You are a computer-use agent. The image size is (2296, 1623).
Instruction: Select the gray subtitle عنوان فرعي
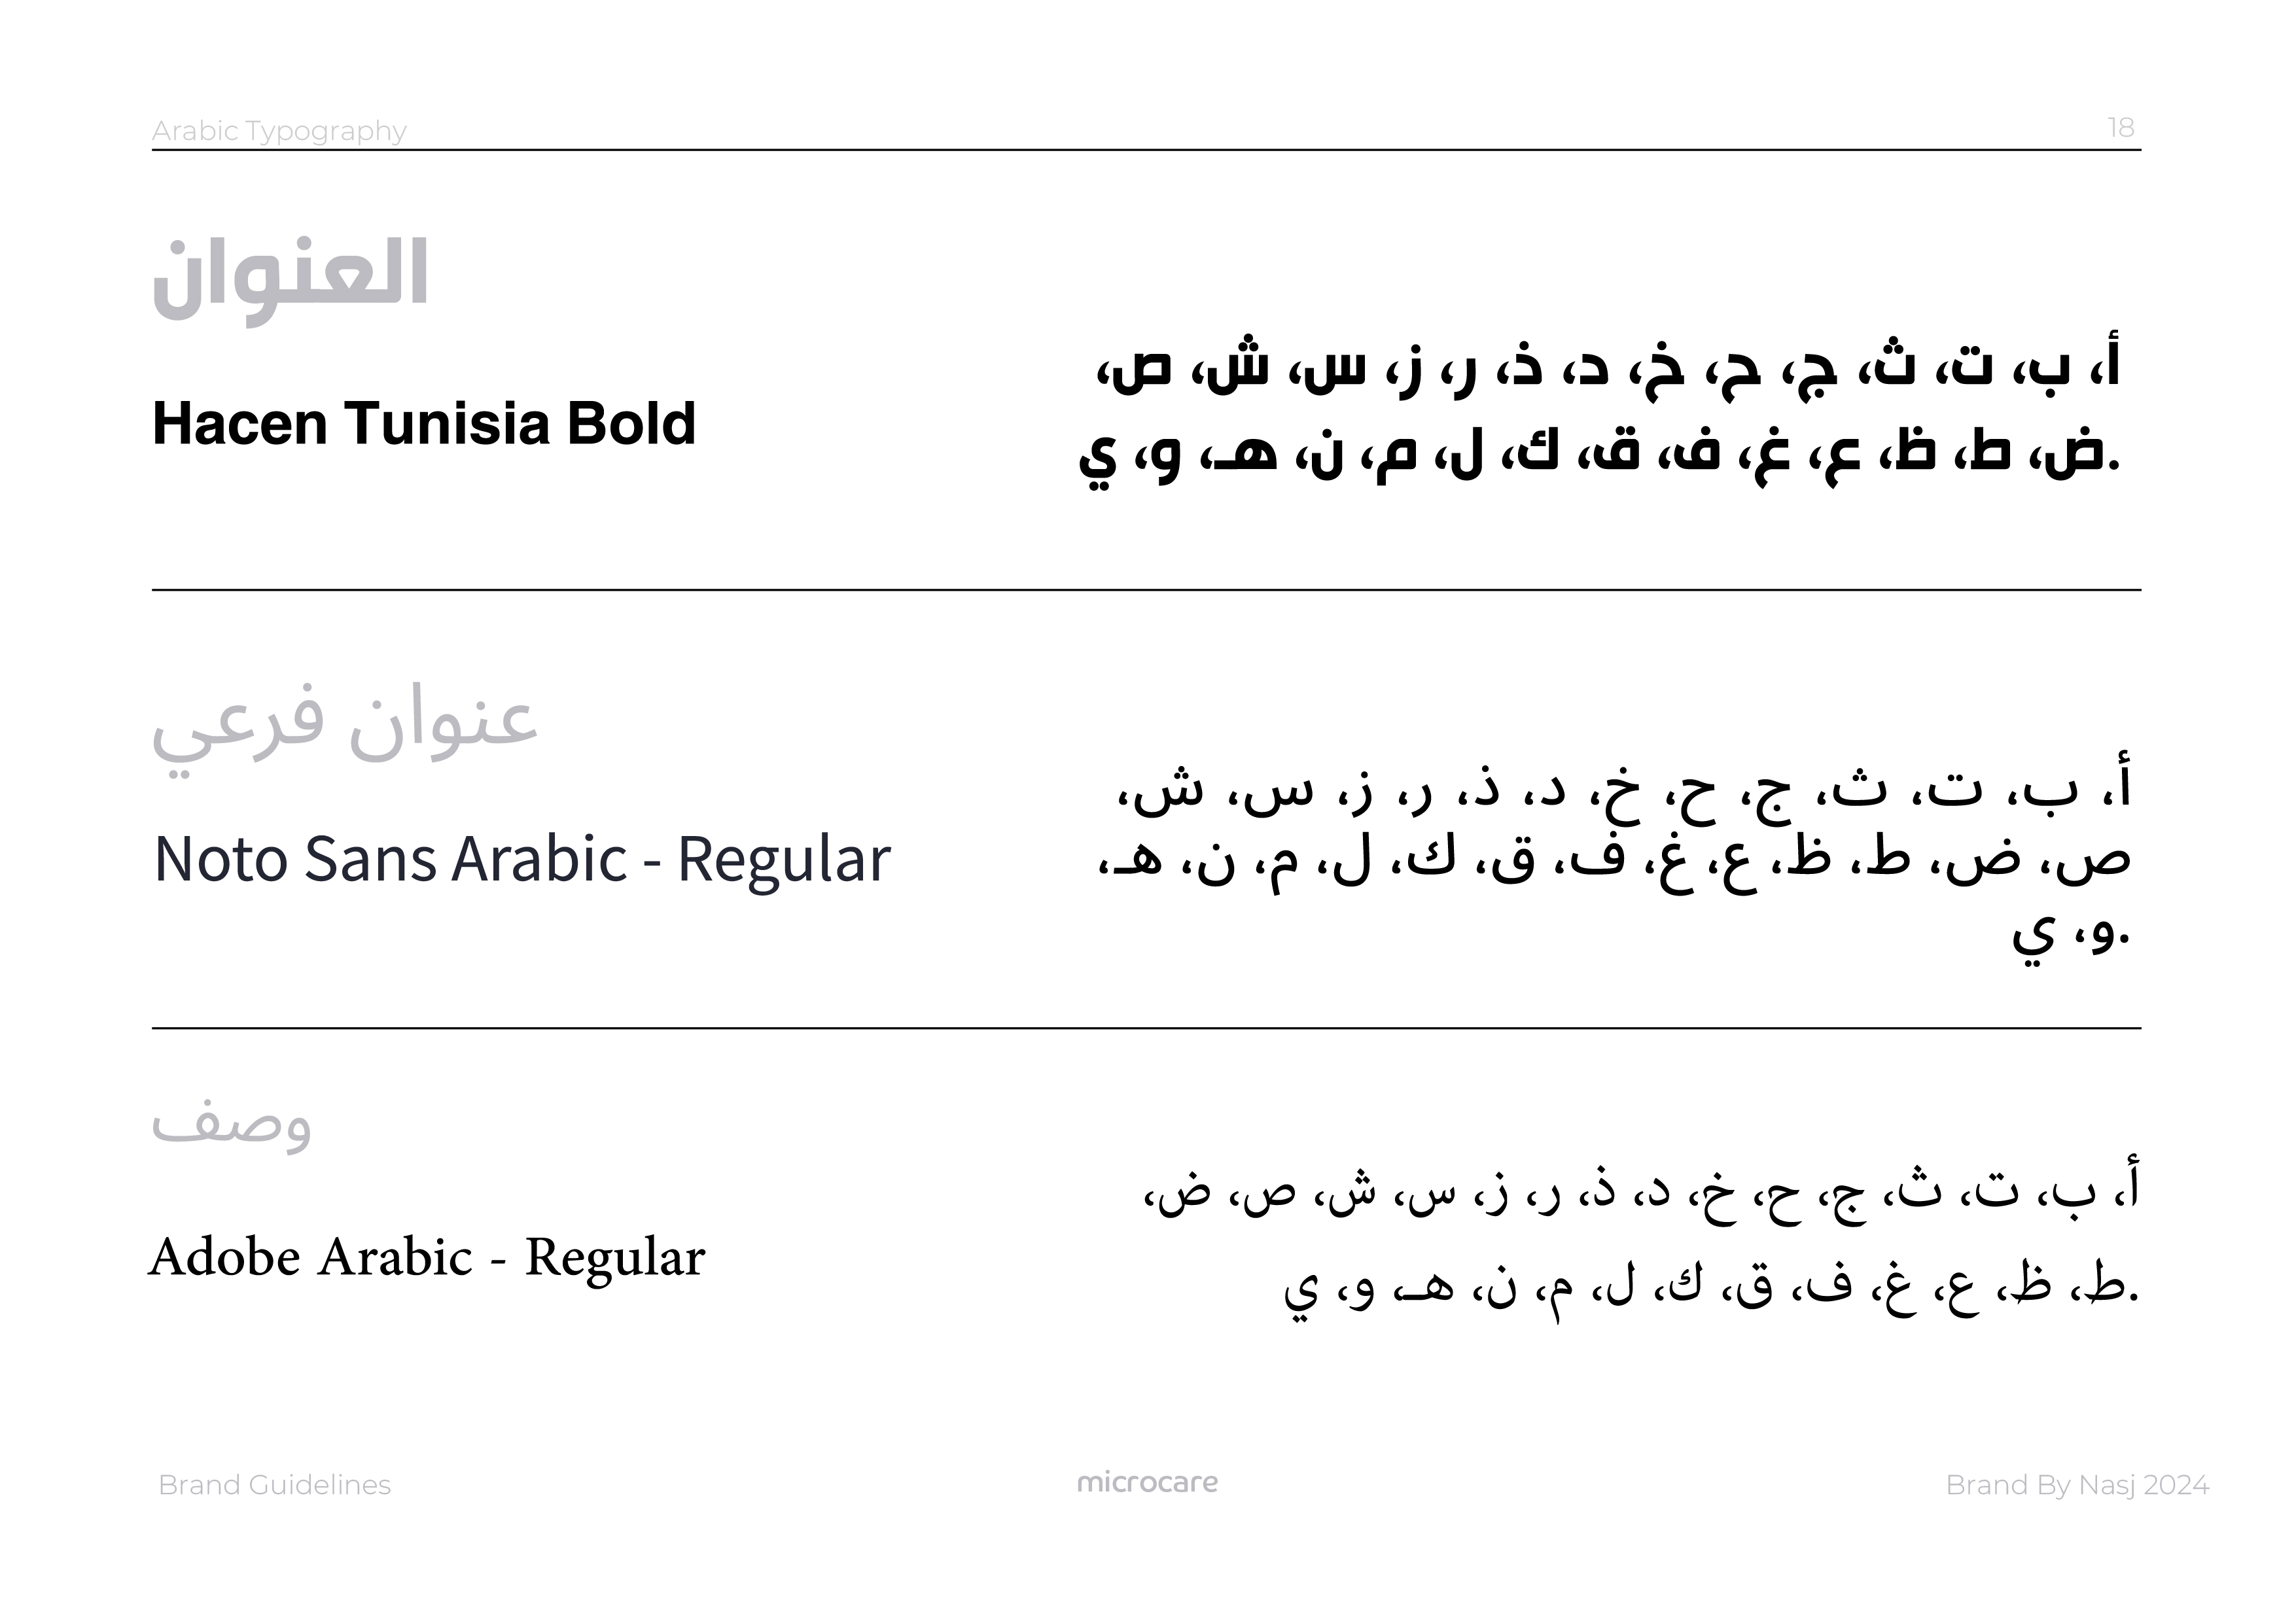345,727
